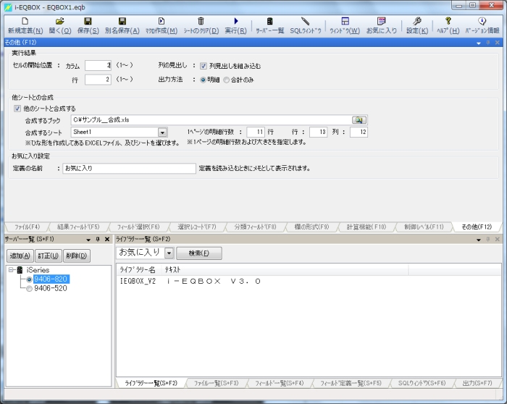
Task: Switch to the 結果ﾌｨｰﾙﾄﾞ(F5) tab
Action: pyautogui.click(x=78, y=227)
